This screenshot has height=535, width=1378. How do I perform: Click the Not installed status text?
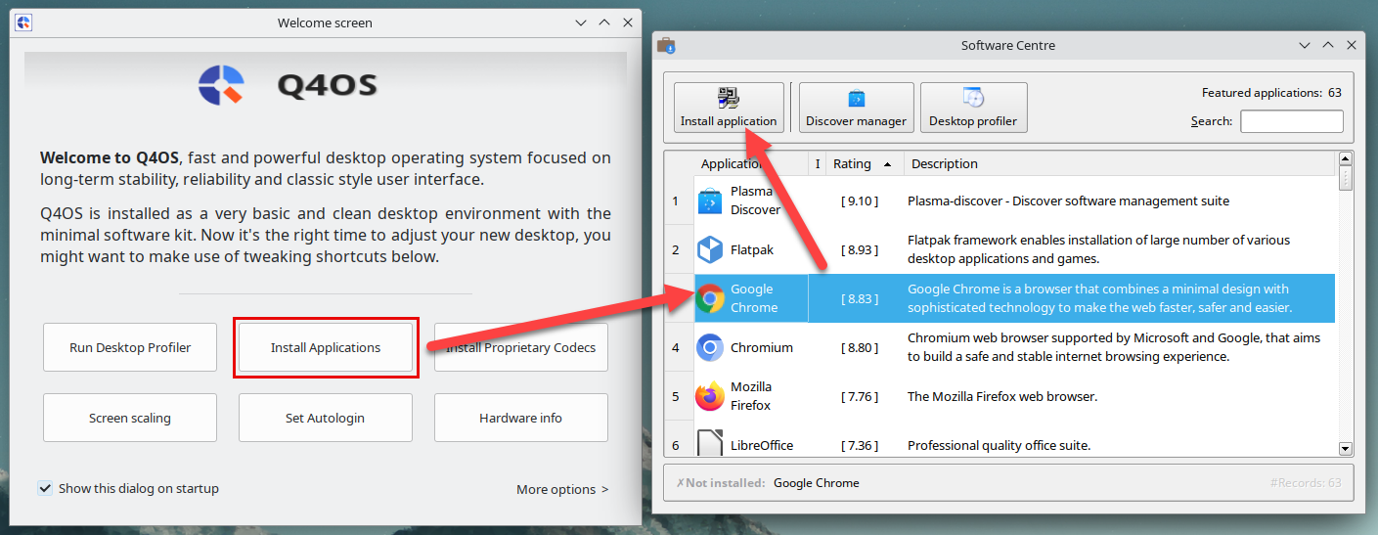[x=719, y=483]
